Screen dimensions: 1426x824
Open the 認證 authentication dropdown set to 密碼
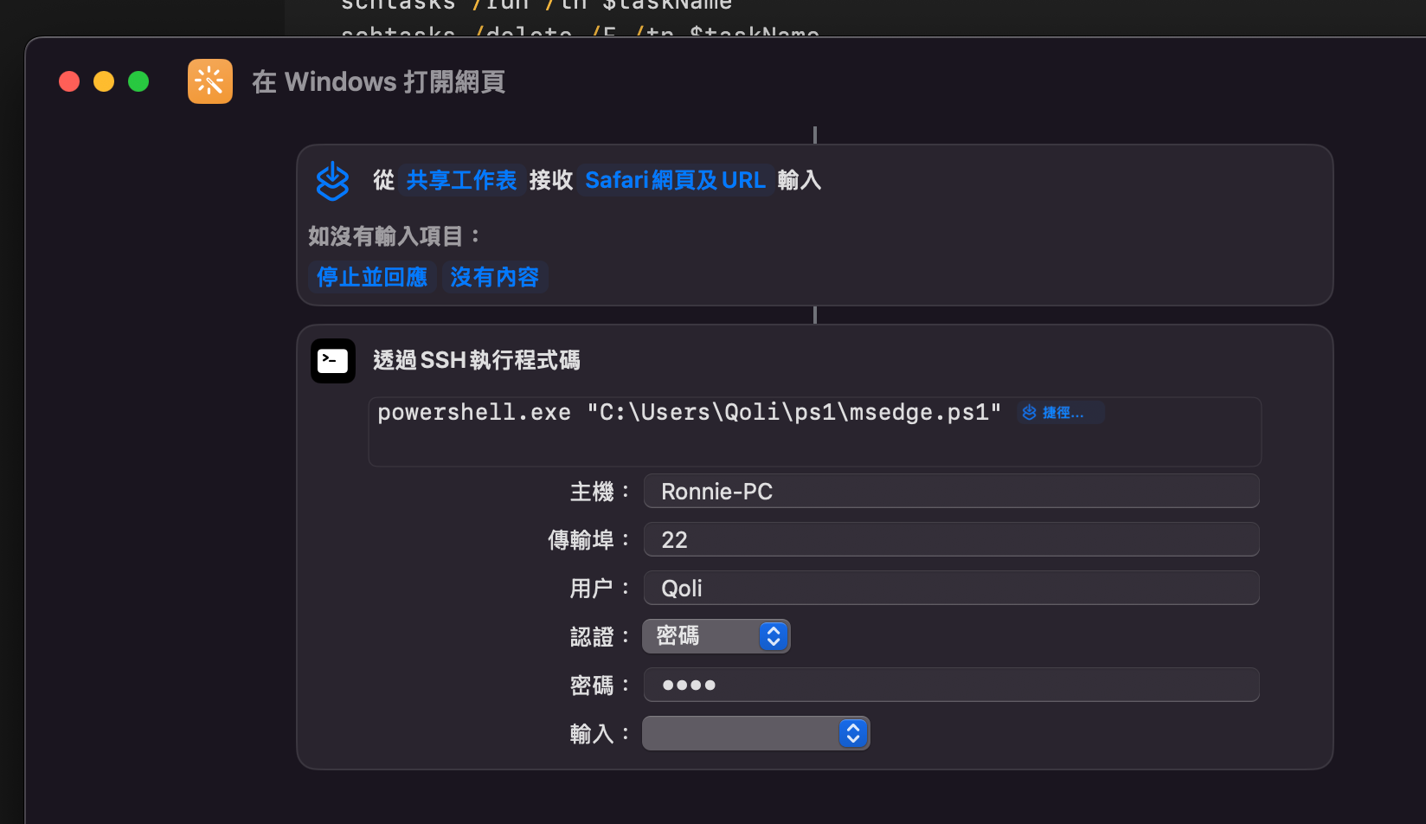point(716,636)
